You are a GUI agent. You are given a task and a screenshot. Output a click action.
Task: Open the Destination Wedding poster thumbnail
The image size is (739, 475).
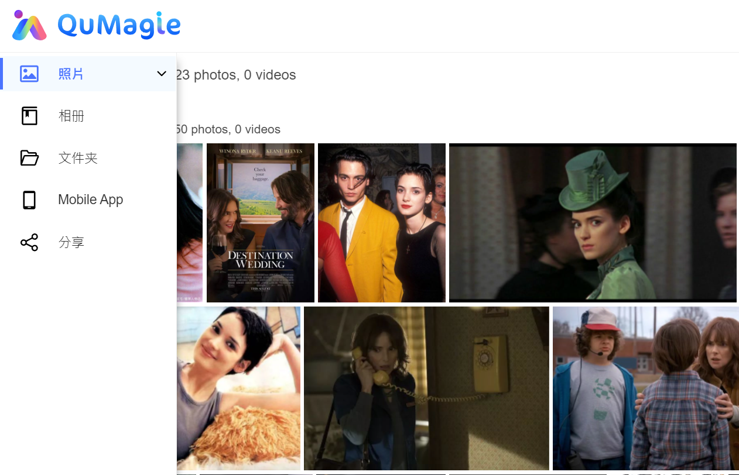tap(261, 223)
